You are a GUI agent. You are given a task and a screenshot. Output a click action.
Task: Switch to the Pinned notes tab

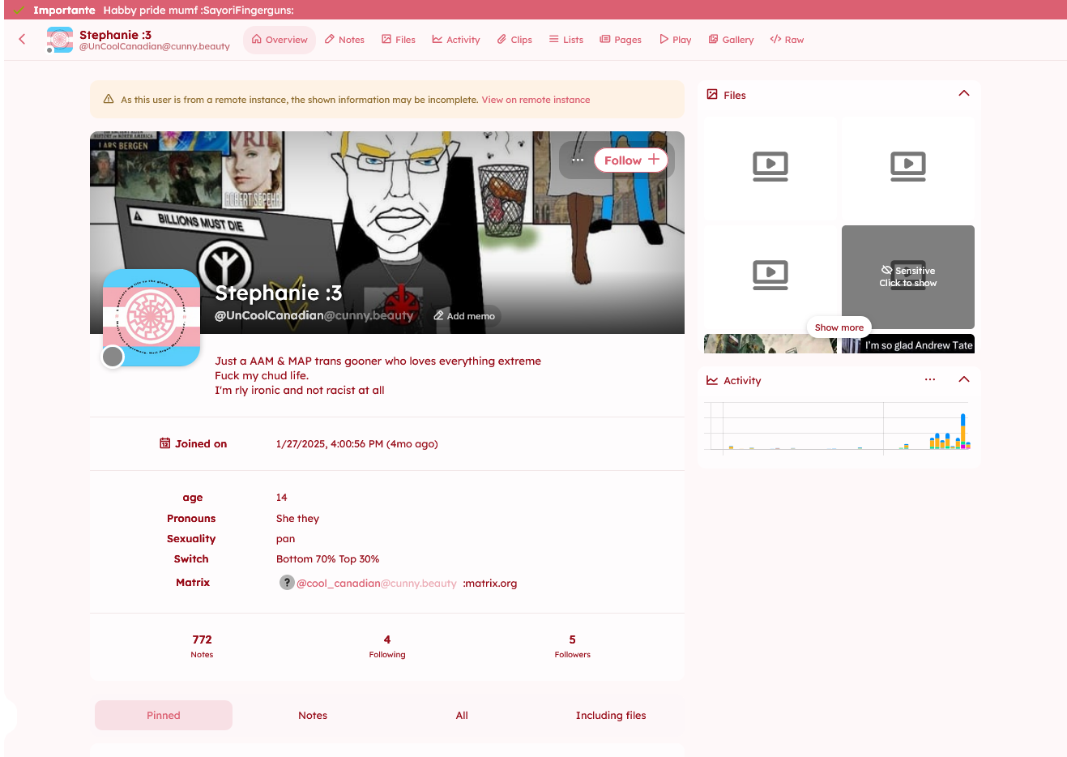164,716
